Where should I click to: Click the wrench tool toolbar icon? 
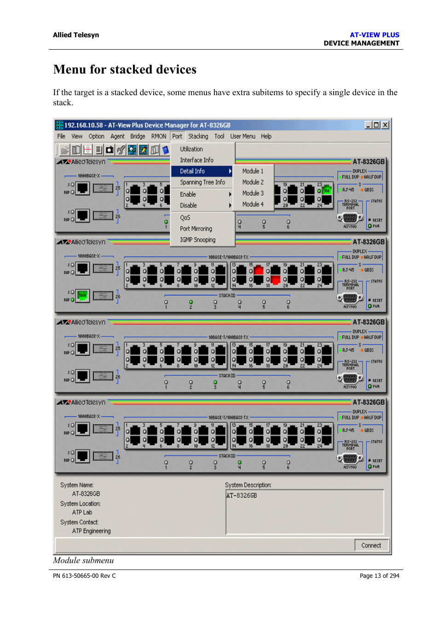pos(121,150)
